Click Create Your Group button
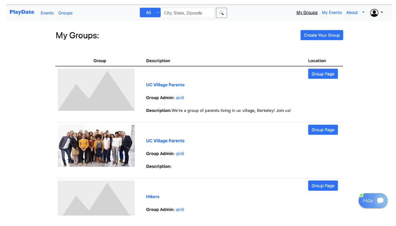Image resolution: width=396 pixels, height=226 pixels. [x=322, y=35]
